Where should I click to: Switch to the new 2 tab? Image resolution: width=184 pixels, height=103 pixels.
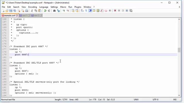tap(37, 15)
